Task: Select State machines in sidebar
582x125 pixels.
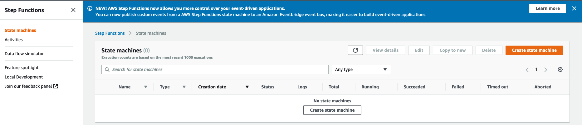Action: tap(20, 30)
